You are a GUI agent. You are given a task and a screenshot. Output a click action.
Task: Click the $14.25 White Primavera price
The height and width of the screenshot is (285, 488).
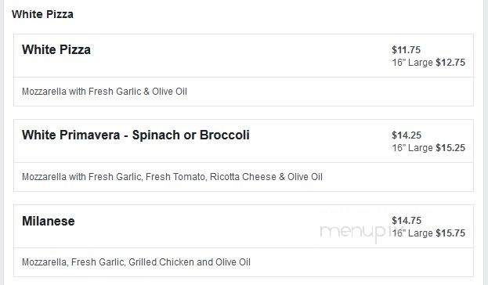(407, 135)
